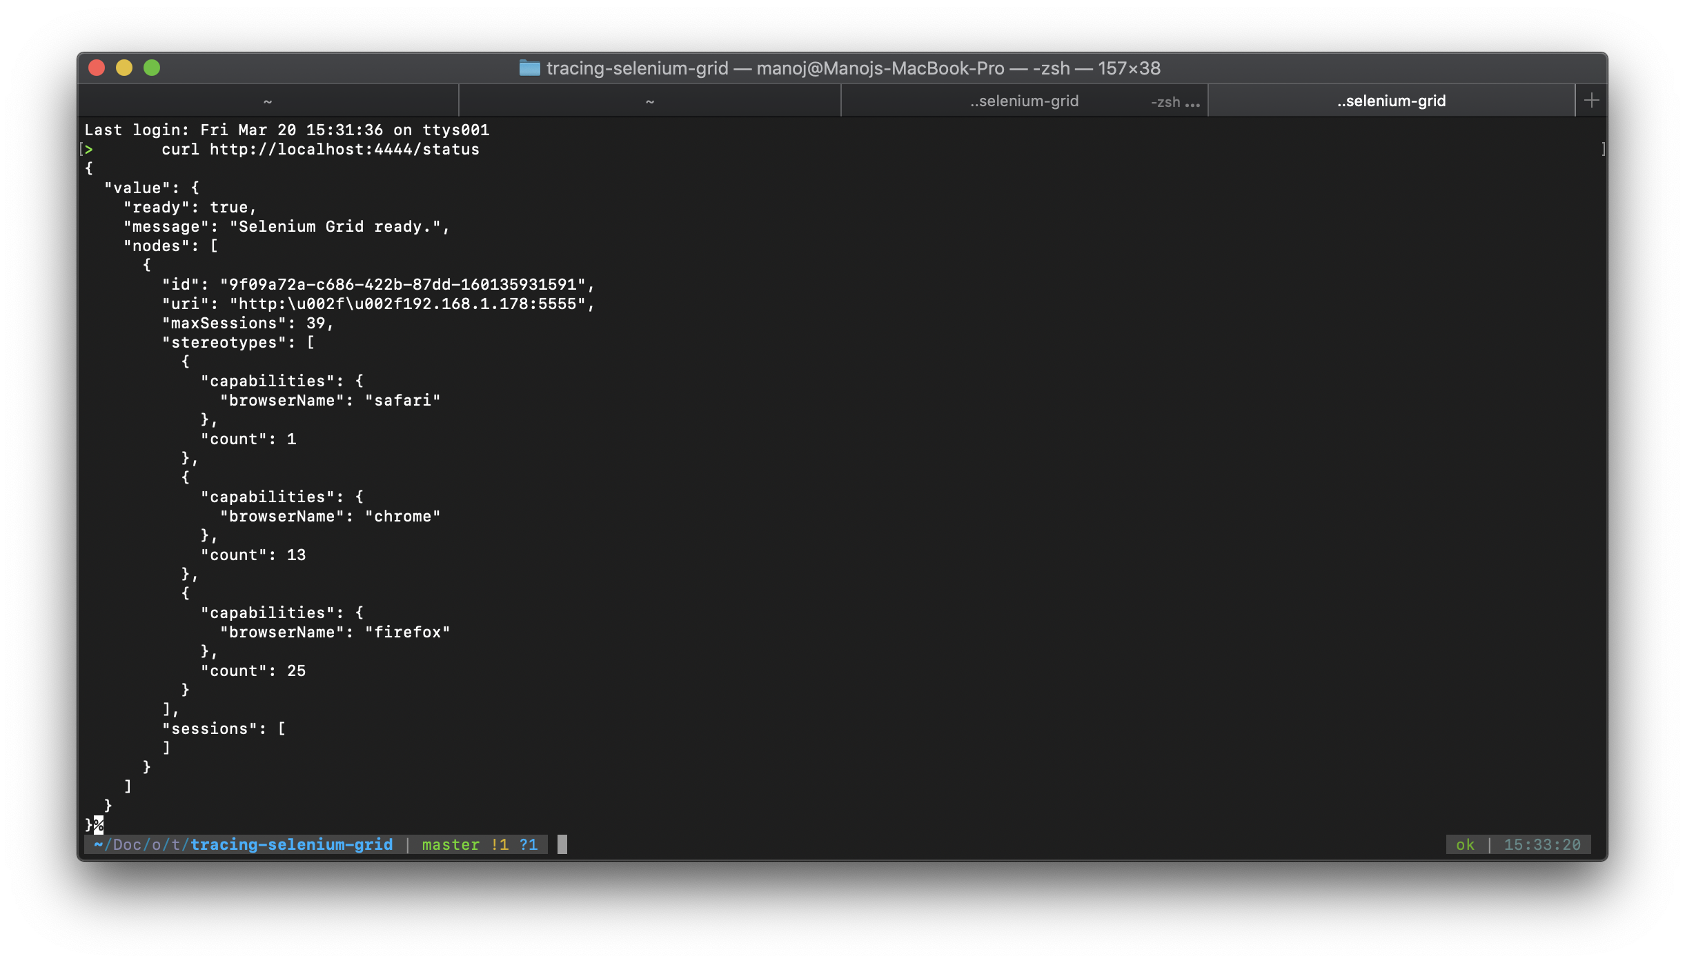
Task: Open the third ..selenium-grid -zsh tab
Action: (x=1024, y=101)
